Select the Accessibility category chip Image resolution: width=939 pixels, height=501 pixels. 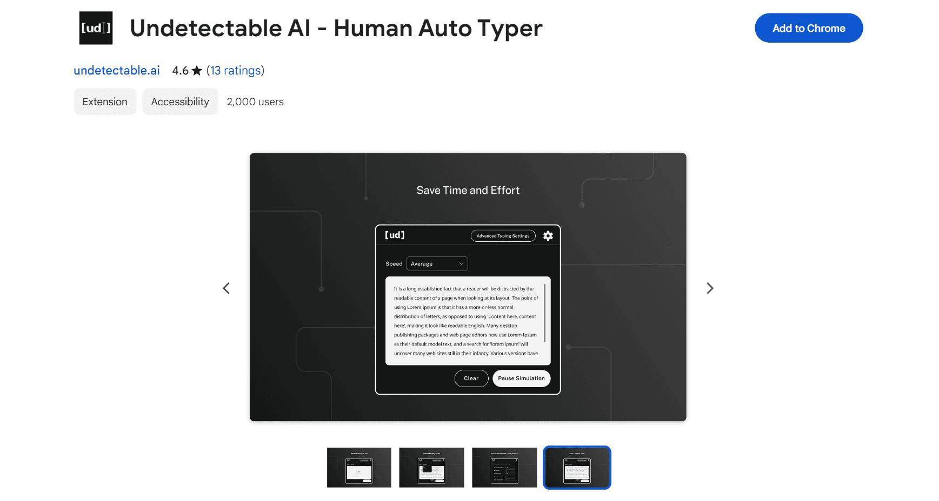coord(180,102)
